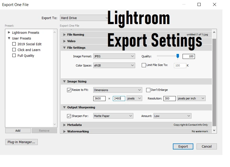Check the Full Quality preset

click(14, 55)
